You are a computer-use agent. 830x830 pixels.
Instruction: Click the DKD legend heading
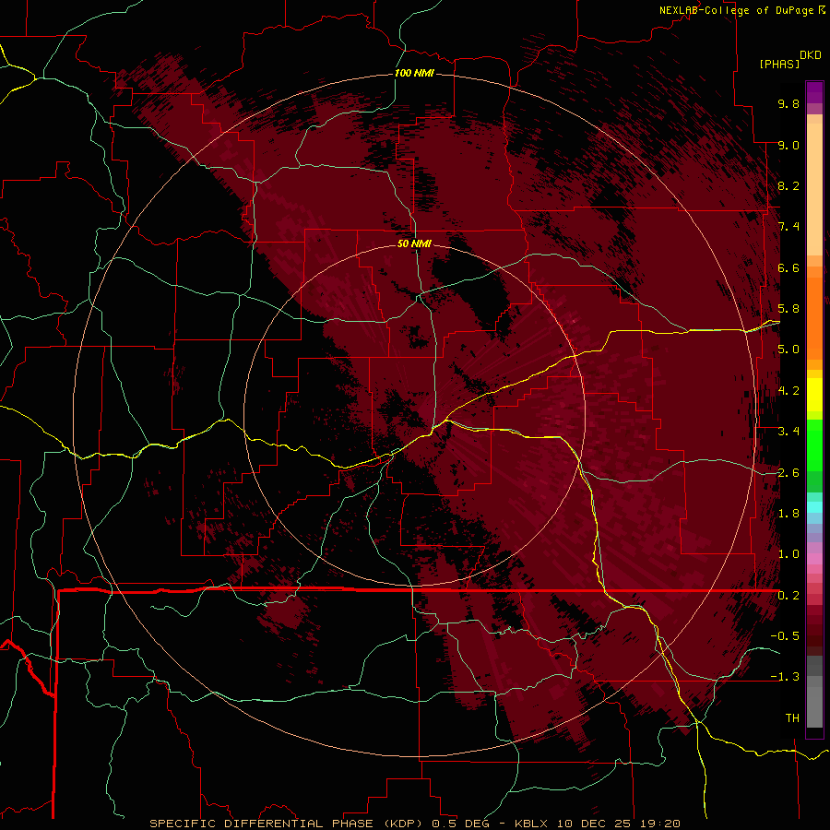(x=811, y=55)
